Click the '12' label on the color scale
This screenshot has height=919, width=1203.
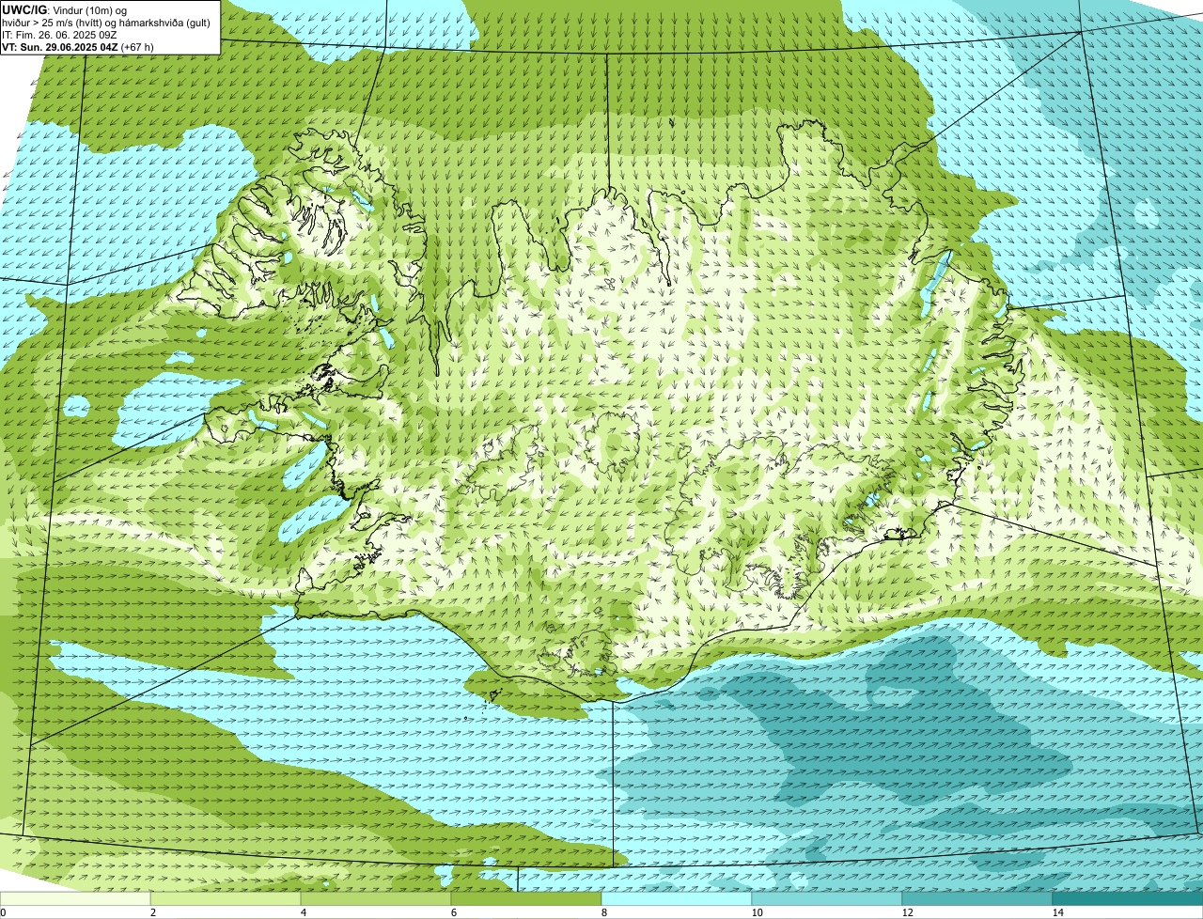tap(907, 912)
